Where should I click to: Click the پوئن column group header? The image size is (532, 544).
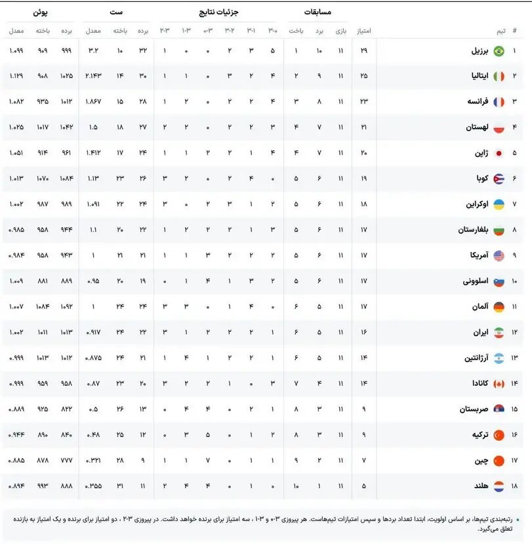(41, 12)
